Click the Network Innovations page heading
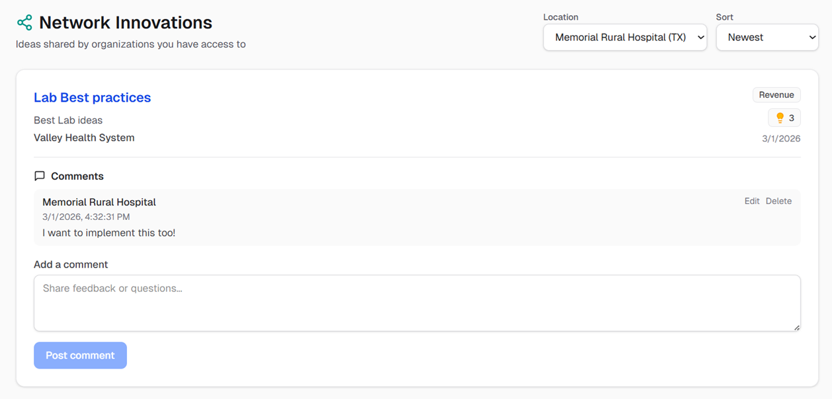 pos(126,23)
